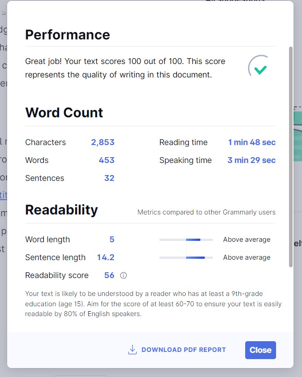
Task: Click the download arrow icon
Action: pyautogui.click(x=132, y=350)
